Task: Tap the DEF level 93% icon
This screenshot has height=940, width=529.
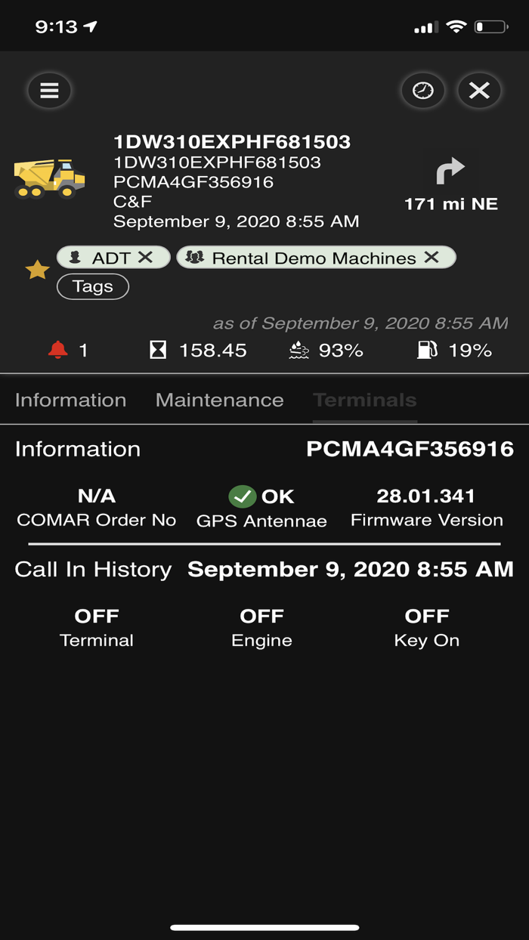Action: (x=300, y=350)
